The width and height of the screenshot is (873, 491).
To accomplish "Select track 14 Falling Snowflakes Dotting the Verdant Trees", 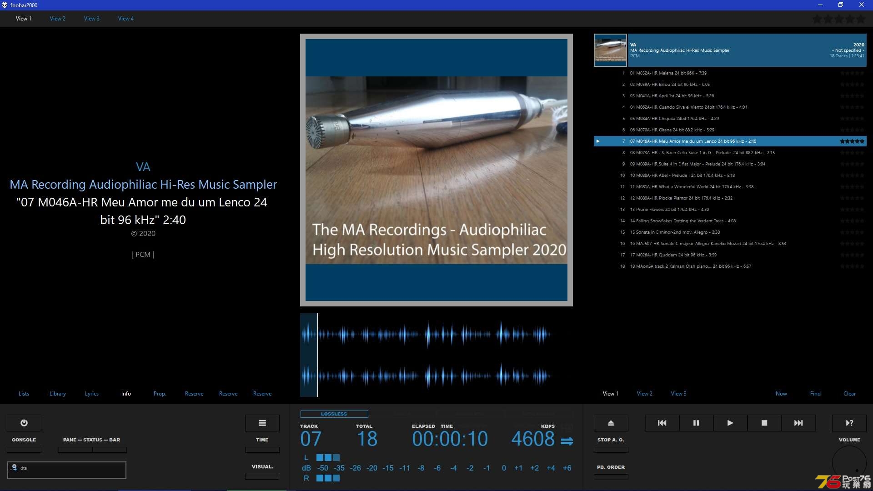I will (x=730, y=221).
